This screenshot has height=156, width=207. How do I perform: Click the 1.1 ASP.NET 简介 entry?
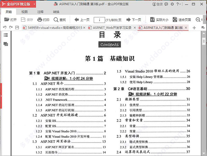(x=69, y=84)
